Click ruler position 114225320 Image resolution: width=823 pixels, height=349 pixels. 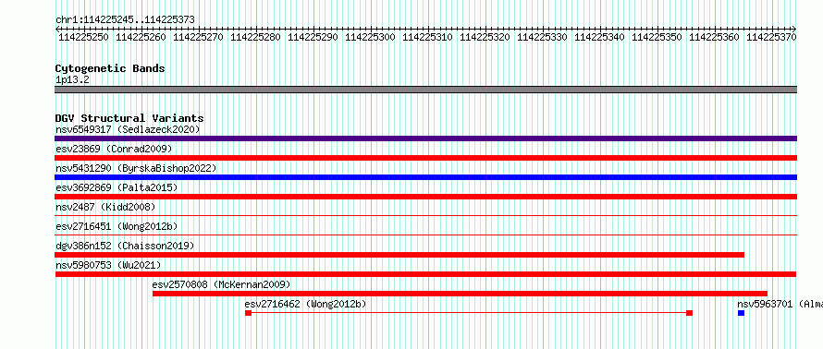point(485,37)
